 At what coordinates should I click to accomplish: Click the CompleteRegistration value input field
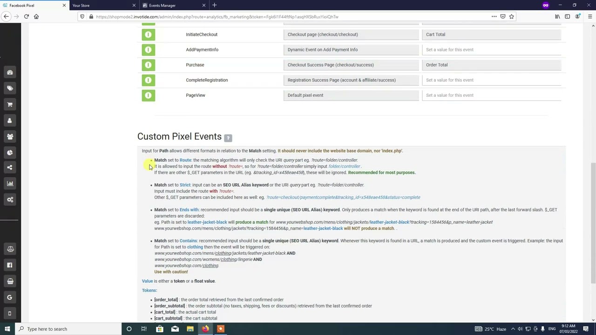492,80
